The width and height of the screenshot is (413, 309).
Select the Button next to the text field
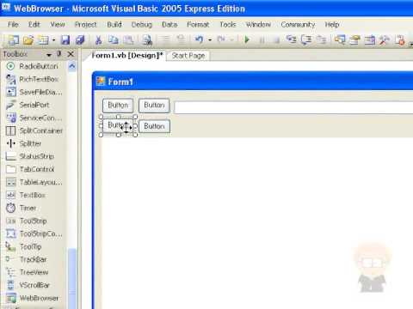pos(154,106)
